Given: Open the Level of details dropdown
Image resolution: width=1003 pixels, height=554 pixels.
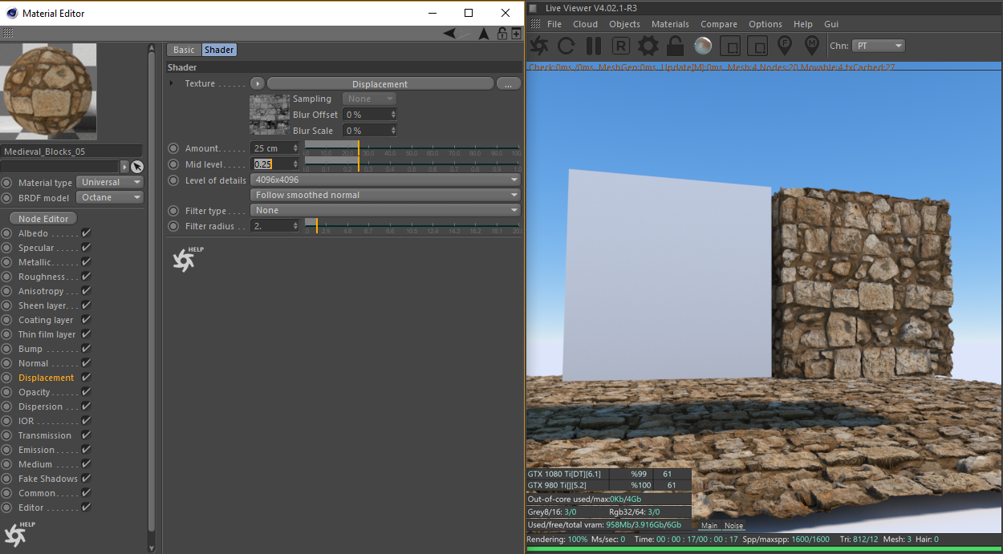Looking at the screenshot, I should [385, 180].
